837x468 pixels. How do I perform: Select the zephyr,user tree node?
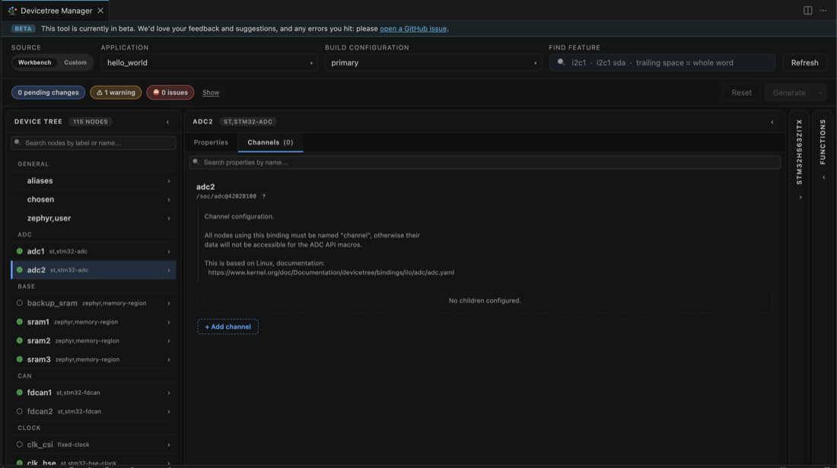point(94,218)
